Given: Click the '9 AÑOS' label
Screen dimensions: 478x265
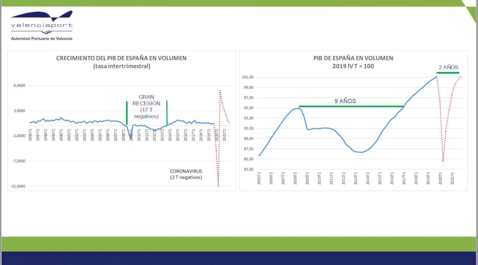Looking at the screenshot, I should click(345, 101).
